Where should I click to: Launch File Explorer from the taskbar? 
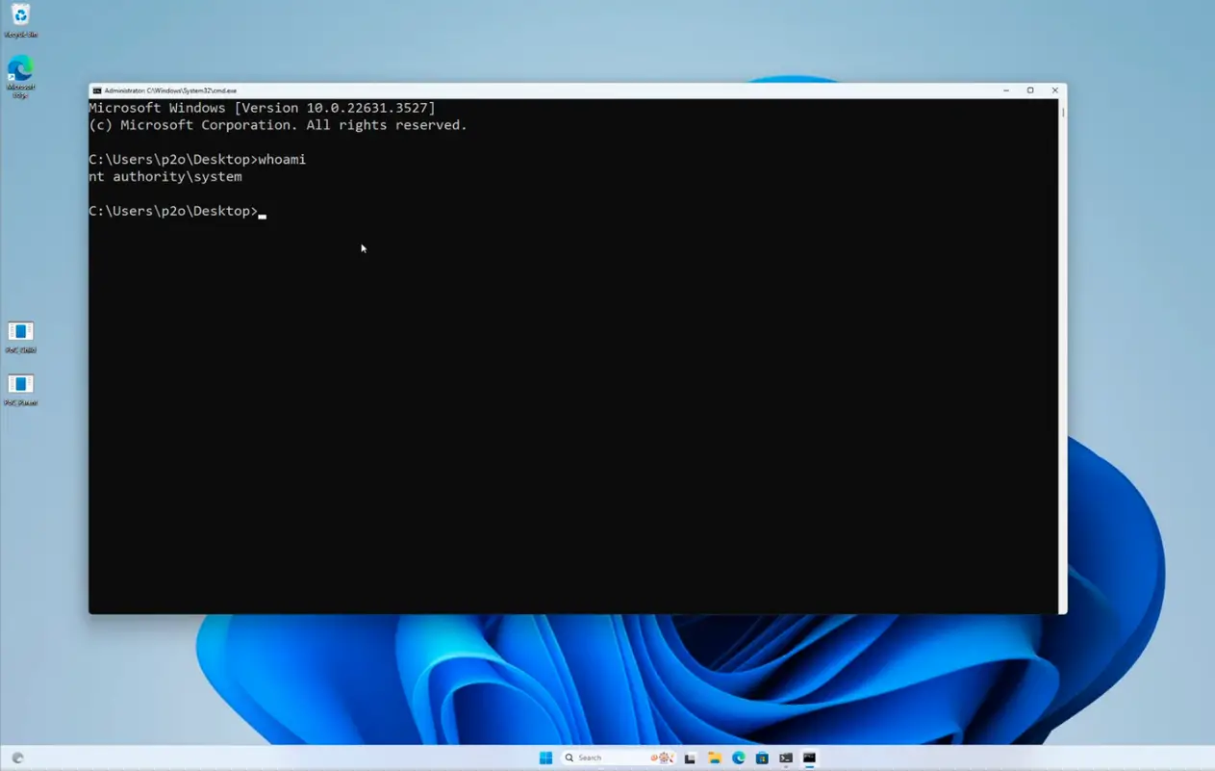(x=715, y=758)
